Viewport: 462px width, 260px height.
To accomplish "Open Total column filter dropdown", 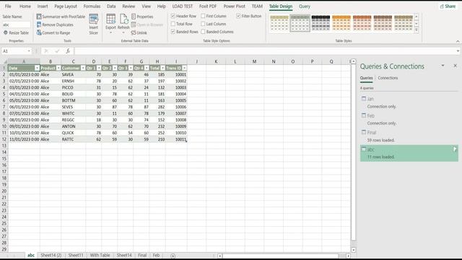I will point(162,68).
